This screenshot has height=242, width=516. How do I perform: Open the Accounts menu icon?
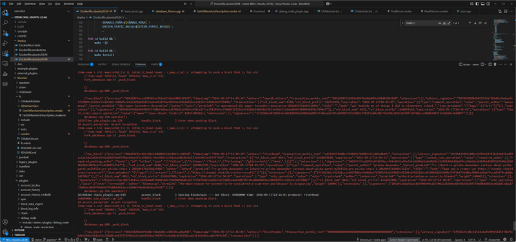tap(5, 222)
